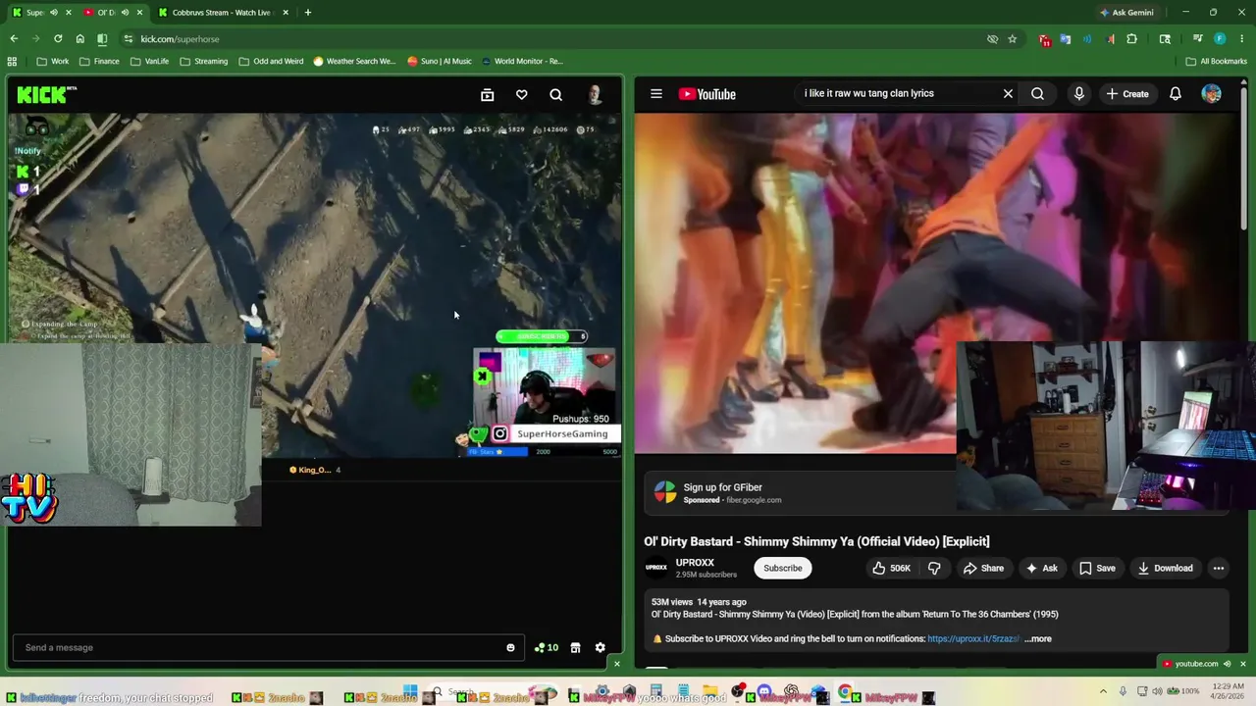
Task: Open YouTube notifications bell
Action: click(x=1175, y=94)
